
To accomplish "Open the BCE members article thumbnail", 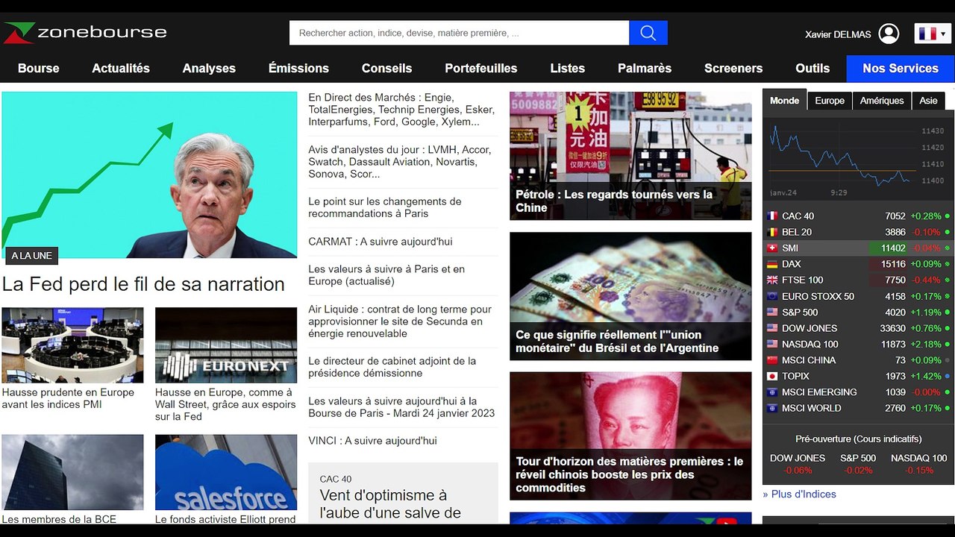I will click(x=72, y=472).
